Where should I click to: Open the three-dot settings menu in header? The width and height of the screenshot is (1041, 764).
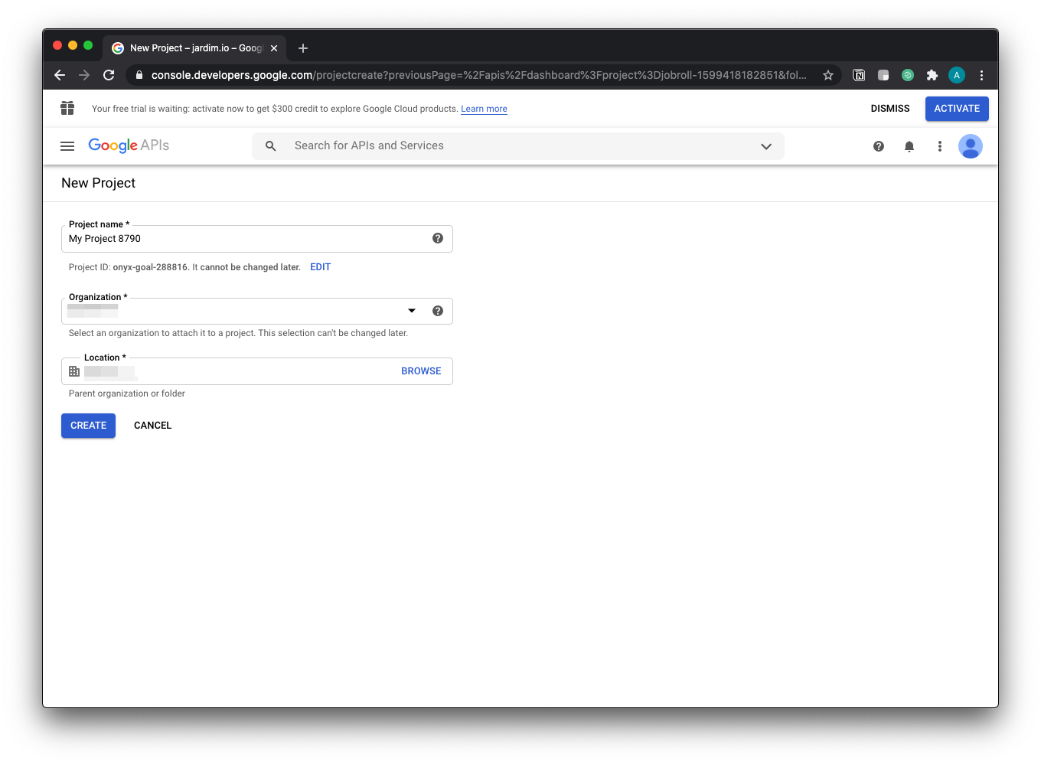click(940, 146)
